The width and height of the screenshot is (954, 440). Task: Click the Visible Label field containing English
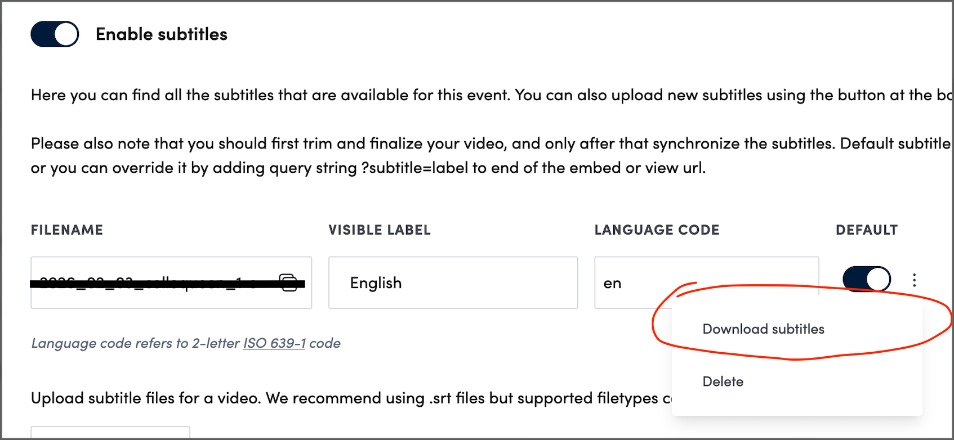(x=453, y=282)
